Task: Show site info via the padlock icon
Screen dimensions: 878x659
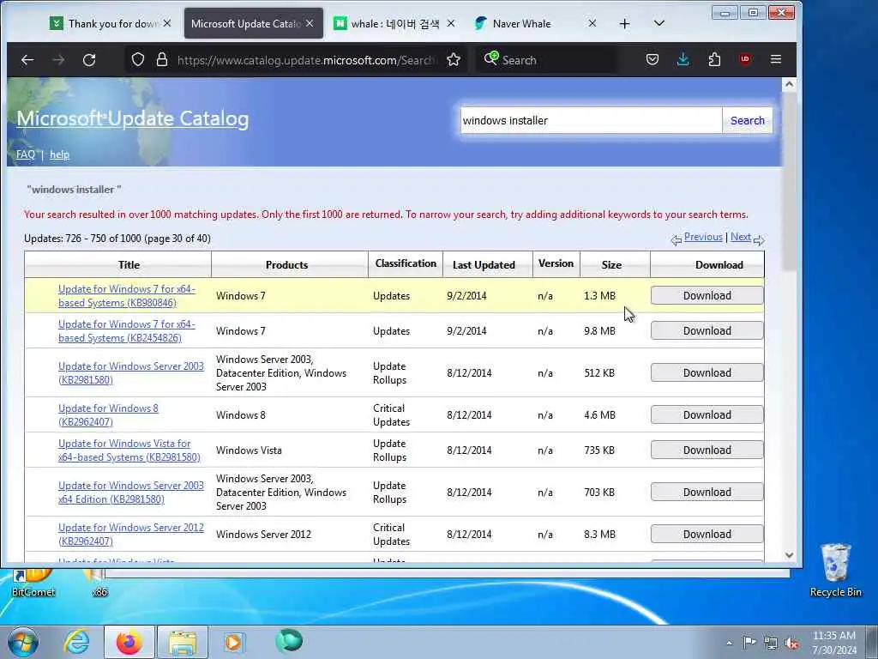Action: coord(162,59)
